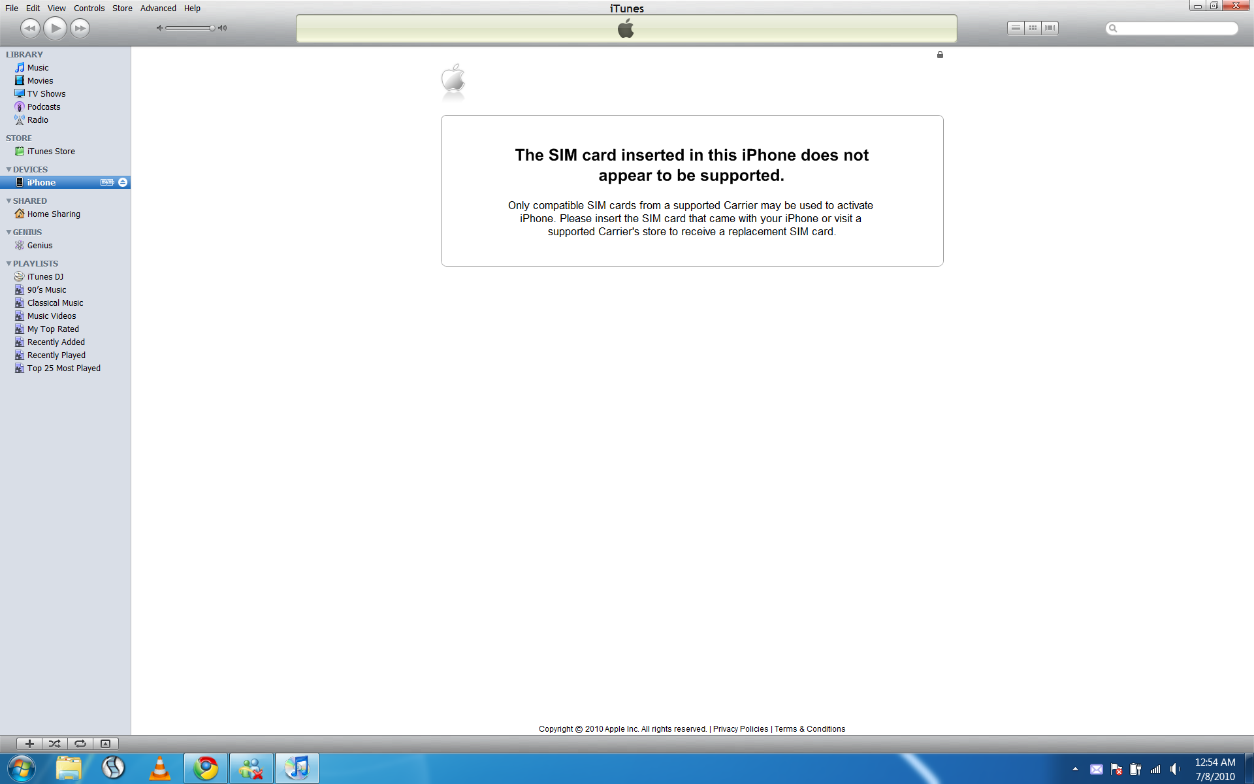Select Podcasts in the library
Screen dimensions: 1254x784
tap(65, 106)
